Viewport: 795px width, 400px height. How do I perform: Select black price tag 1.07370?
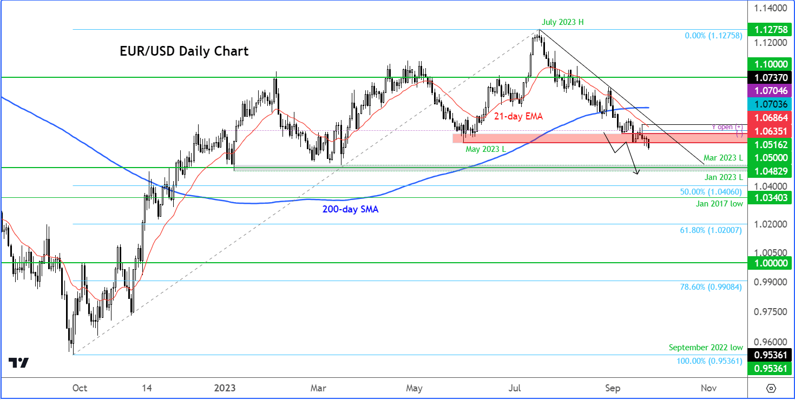[769, 77]
